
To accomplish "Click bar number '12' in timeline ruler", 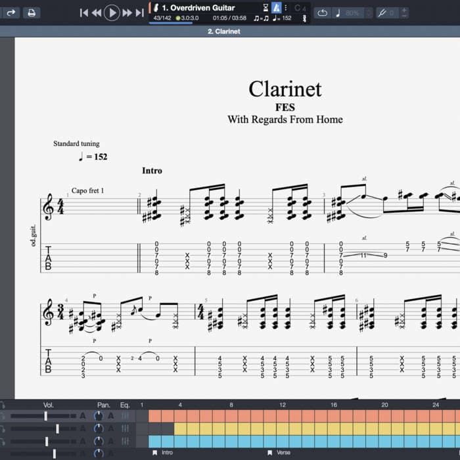I will tap(283, 405).
